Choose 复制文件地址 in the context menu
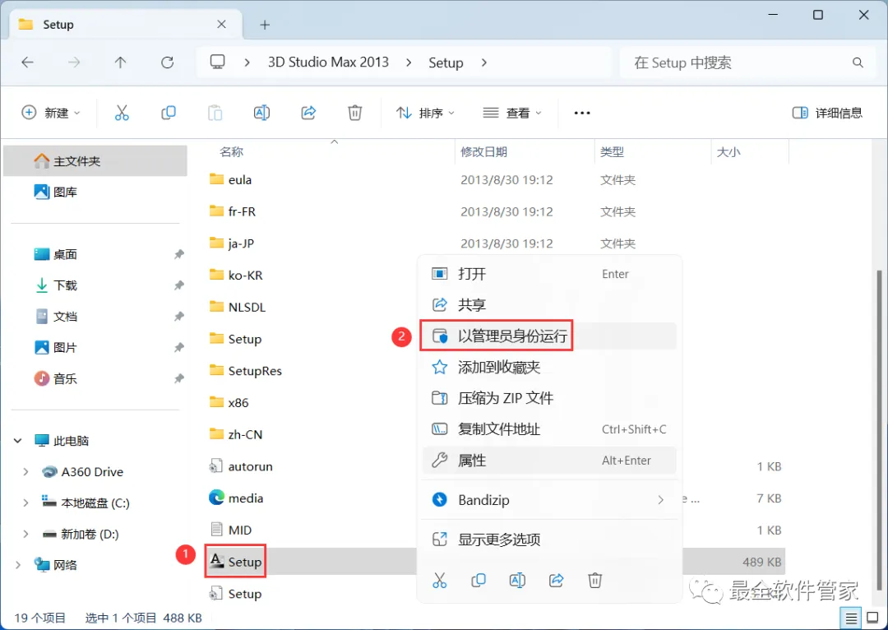Viewport: 888px width, 630px height. (549, 429)
